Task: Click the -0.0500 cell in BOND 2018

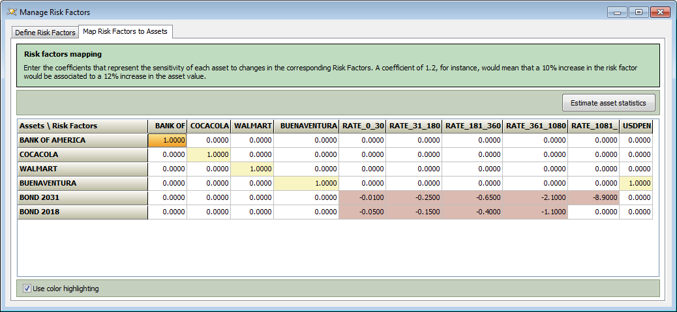Action: coord(362,212)
